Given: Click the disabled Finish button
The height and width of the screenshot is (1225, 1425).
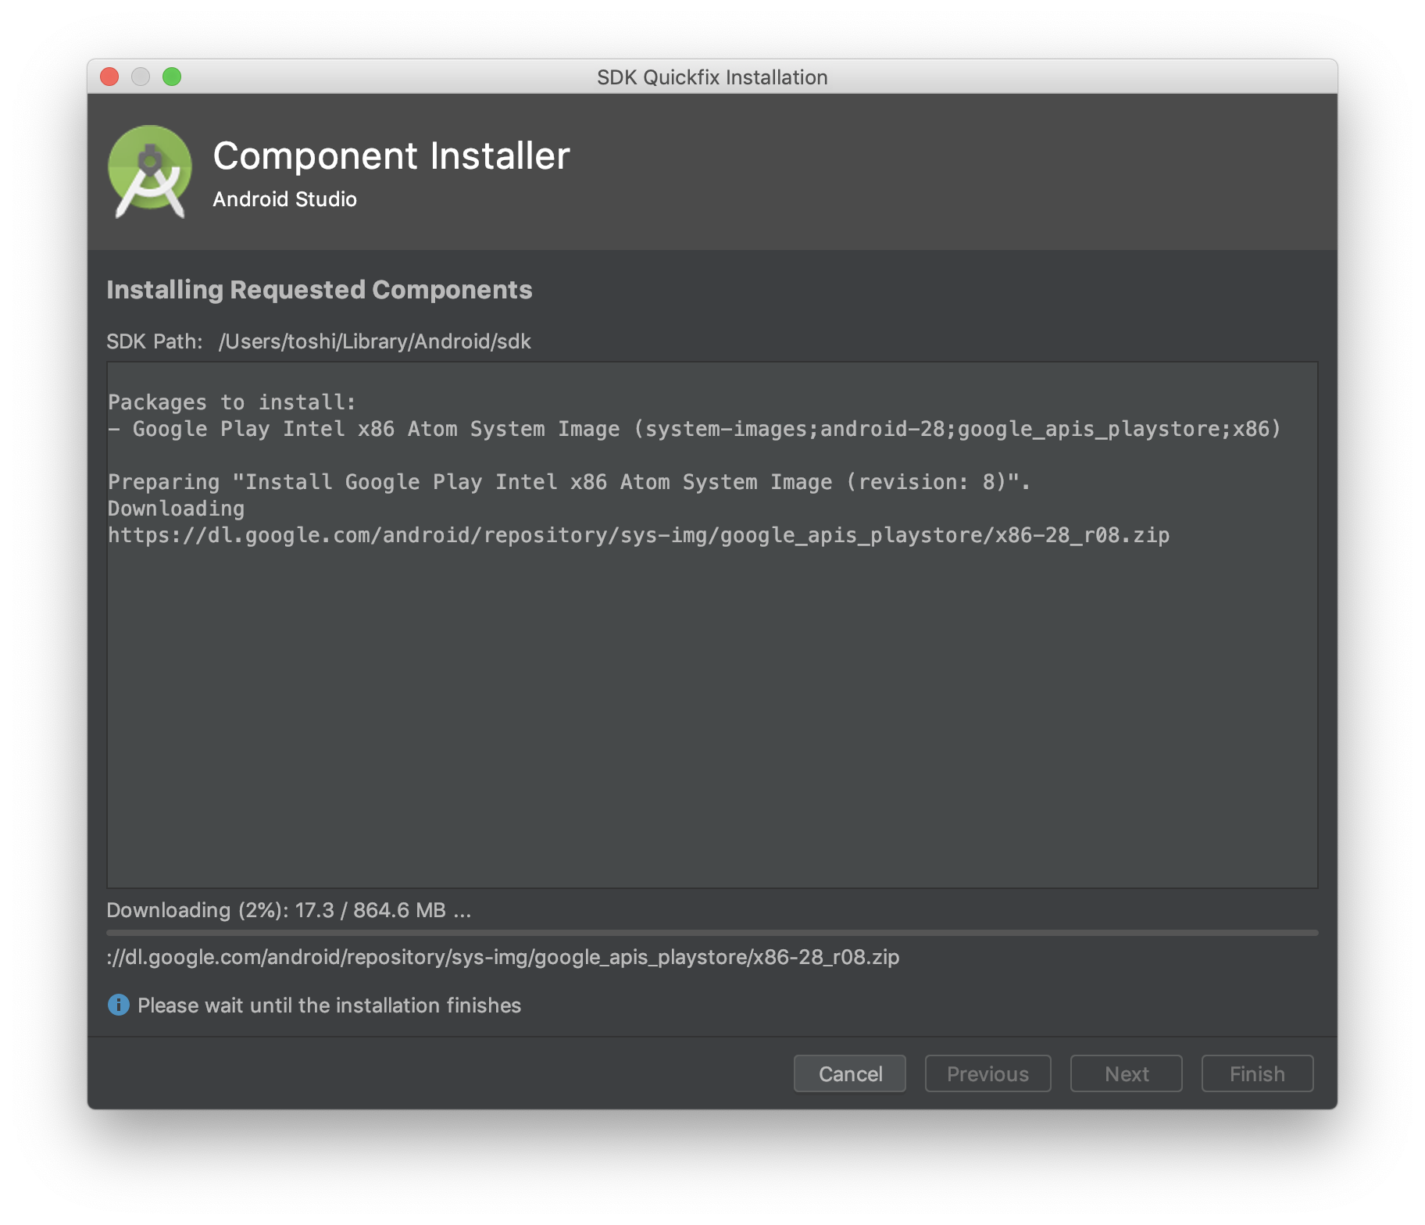Looking at the screenshot, I should pyautogui.click(x=1257, y=1073).
